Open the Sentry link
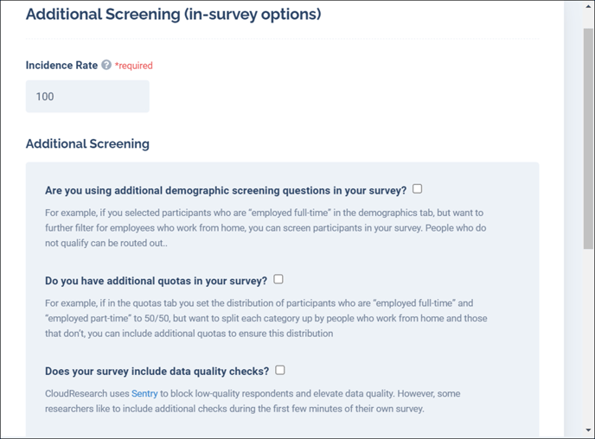Viewport: 595px width, 439px height. tap(144, 393)
